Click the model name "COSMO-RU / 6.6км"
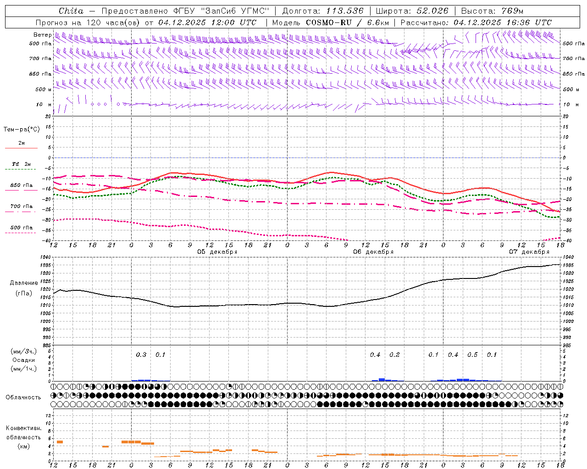This screenshot has width=587, height=469. 348,22
